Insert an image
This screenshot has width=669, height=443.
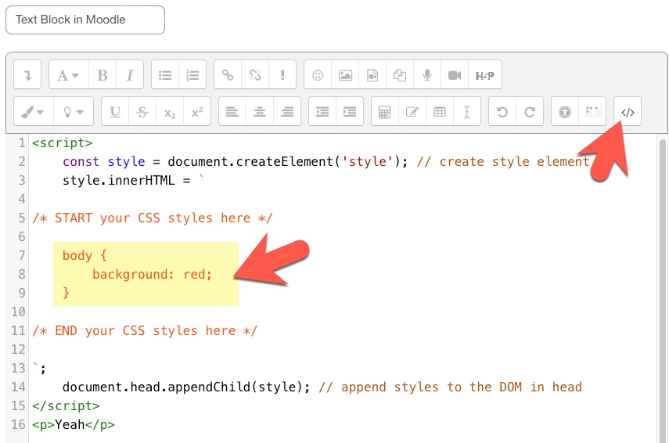(345, 75)
